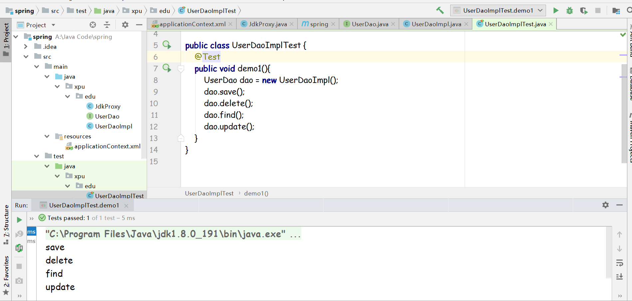
Task: Rerun the test using the green play icon
Action: pos(19,219)
